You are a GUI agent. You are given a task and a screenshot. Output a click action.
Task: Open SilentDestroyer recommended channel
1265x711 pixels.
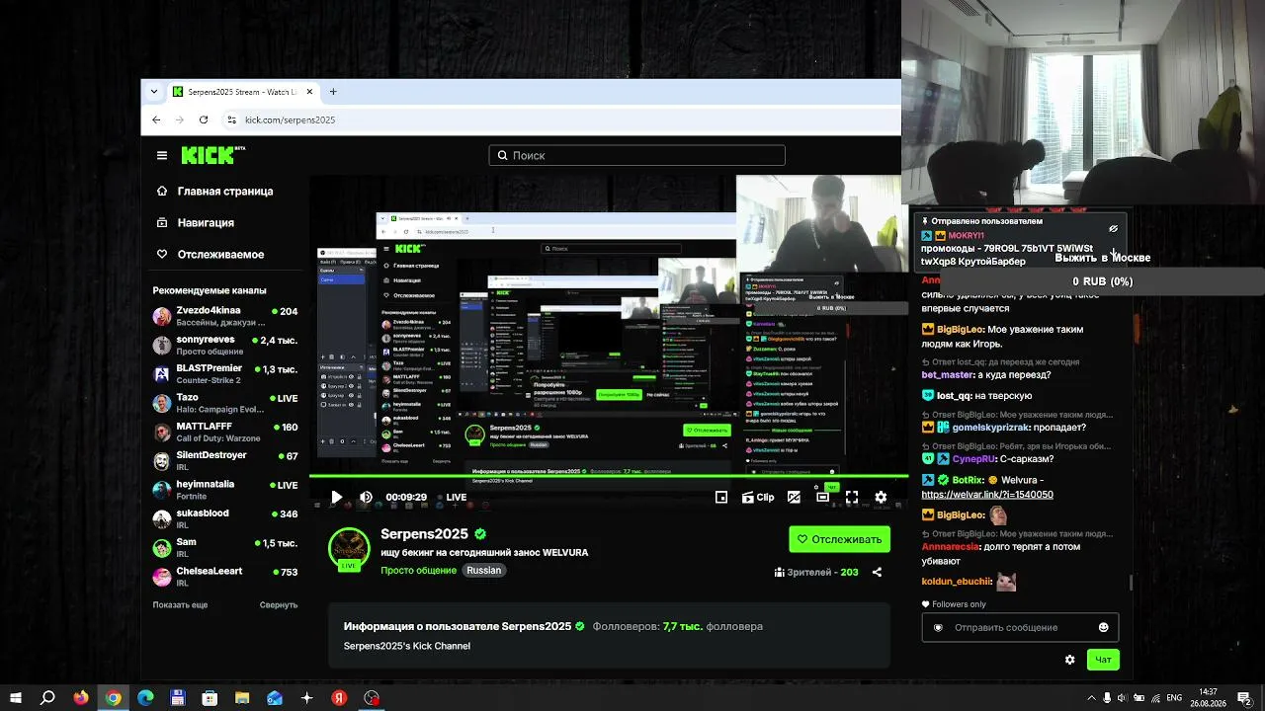225,461
